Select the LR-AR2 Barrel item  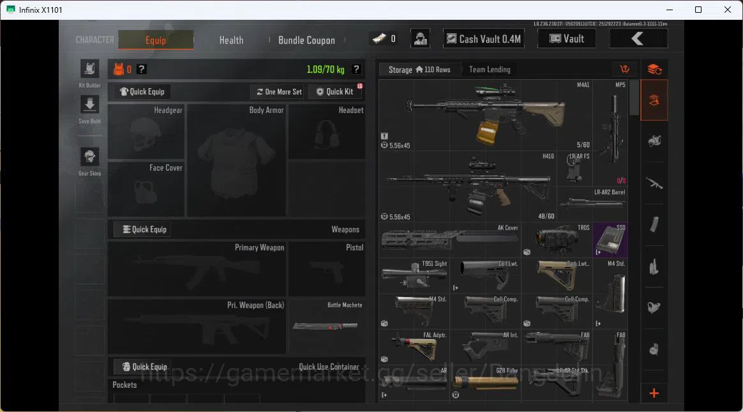point(592,204)
